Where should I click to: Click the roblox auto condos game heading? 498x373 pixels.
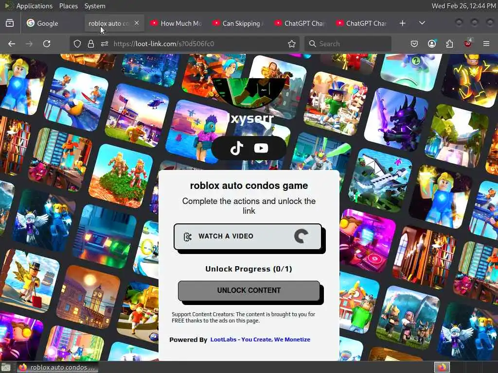click(249, 186)
